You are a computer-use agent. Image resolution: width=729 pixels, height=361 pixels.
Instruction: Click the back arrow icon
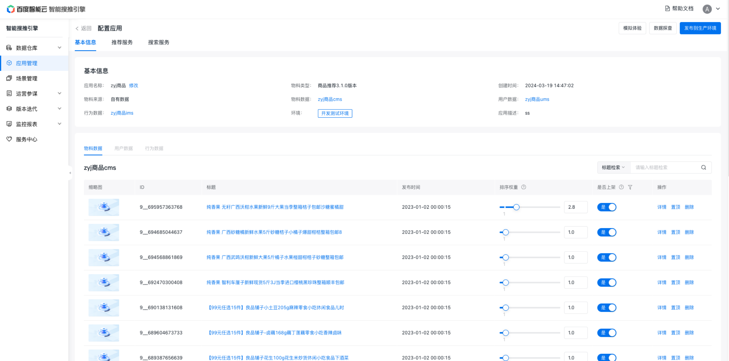[x=77, y=28]
